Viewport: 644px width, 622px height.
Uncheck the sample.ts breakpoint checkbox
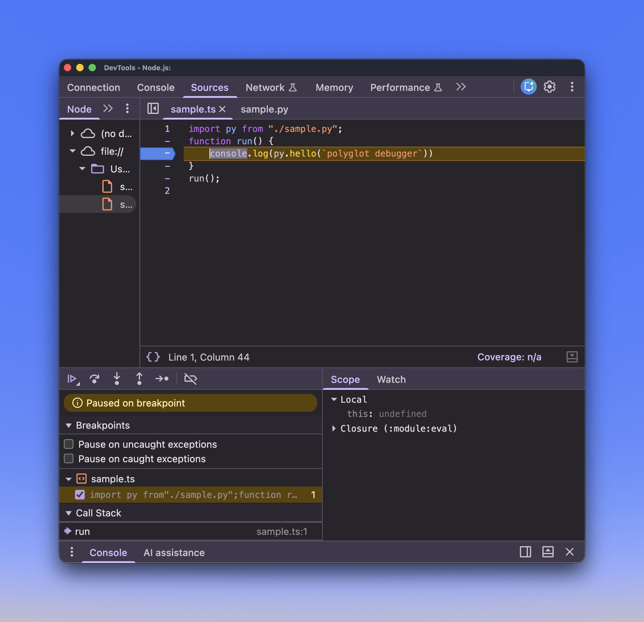point(80,494)
